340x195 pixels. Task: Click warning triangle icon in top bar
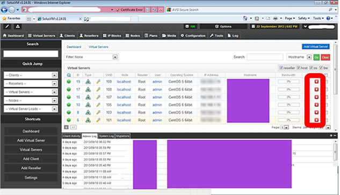pos(18,26)
